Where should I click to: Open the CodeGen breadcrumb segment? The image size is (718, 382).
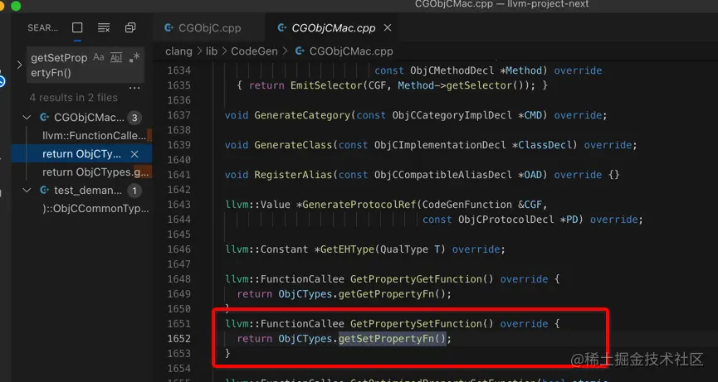[x=254, y=51]
